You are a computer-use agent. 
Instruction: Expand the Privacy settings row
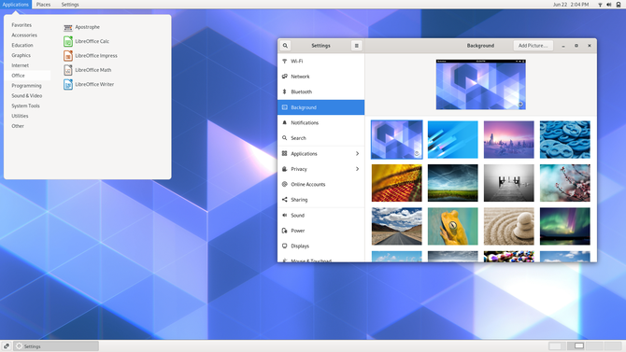click(321, 169)
